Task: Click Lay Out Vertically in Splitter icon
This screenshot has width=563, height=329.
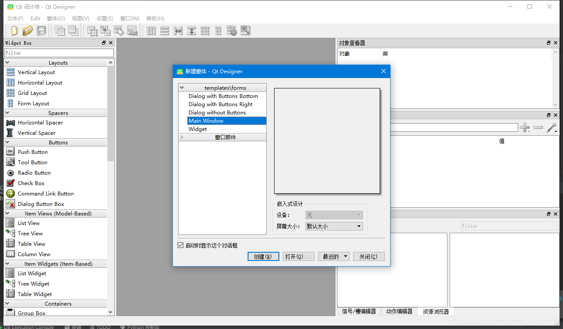Action: click(192, 31)
